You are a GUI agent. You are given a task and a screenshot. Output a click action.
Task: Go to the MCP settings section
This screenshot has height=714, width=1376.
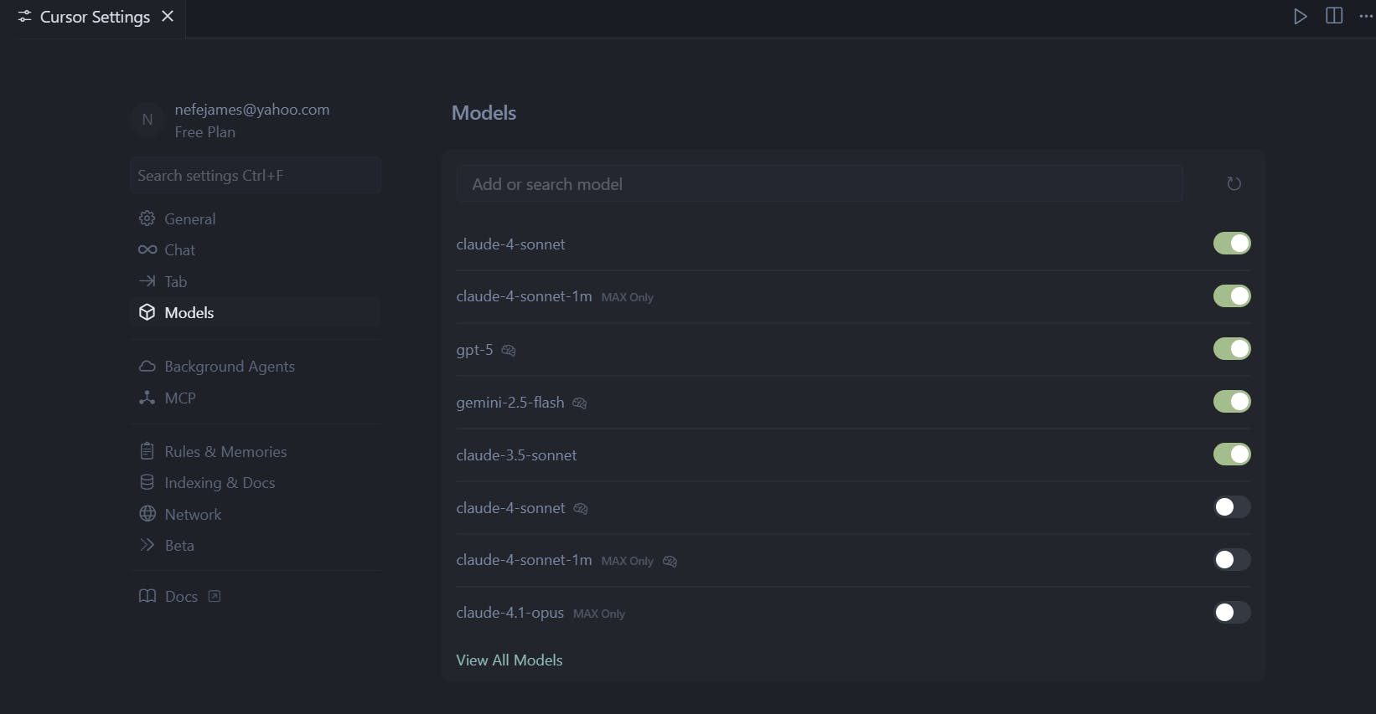[179, 398]
